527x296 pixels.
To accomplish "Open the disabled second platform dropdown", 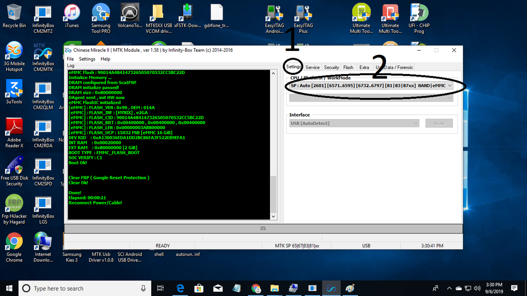I will 371,98.
